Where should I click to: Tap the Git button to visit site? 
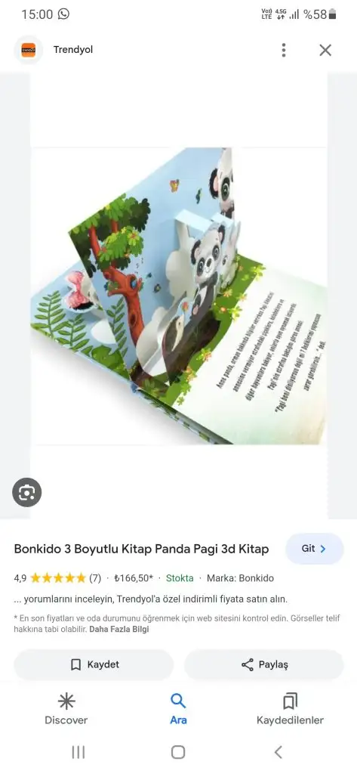coord(314,549)
